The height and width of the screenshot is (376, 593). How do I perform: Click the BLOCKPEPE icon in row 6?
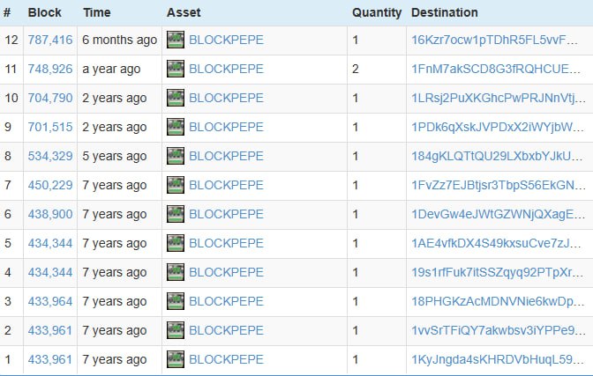176,214
